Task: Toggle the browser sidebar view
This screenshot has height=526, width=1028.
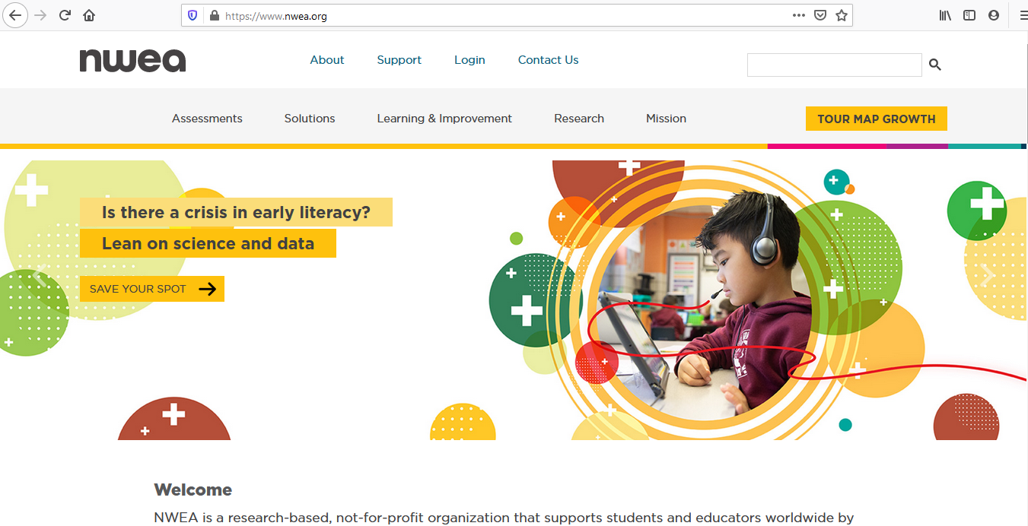Action: click(969, 14)
